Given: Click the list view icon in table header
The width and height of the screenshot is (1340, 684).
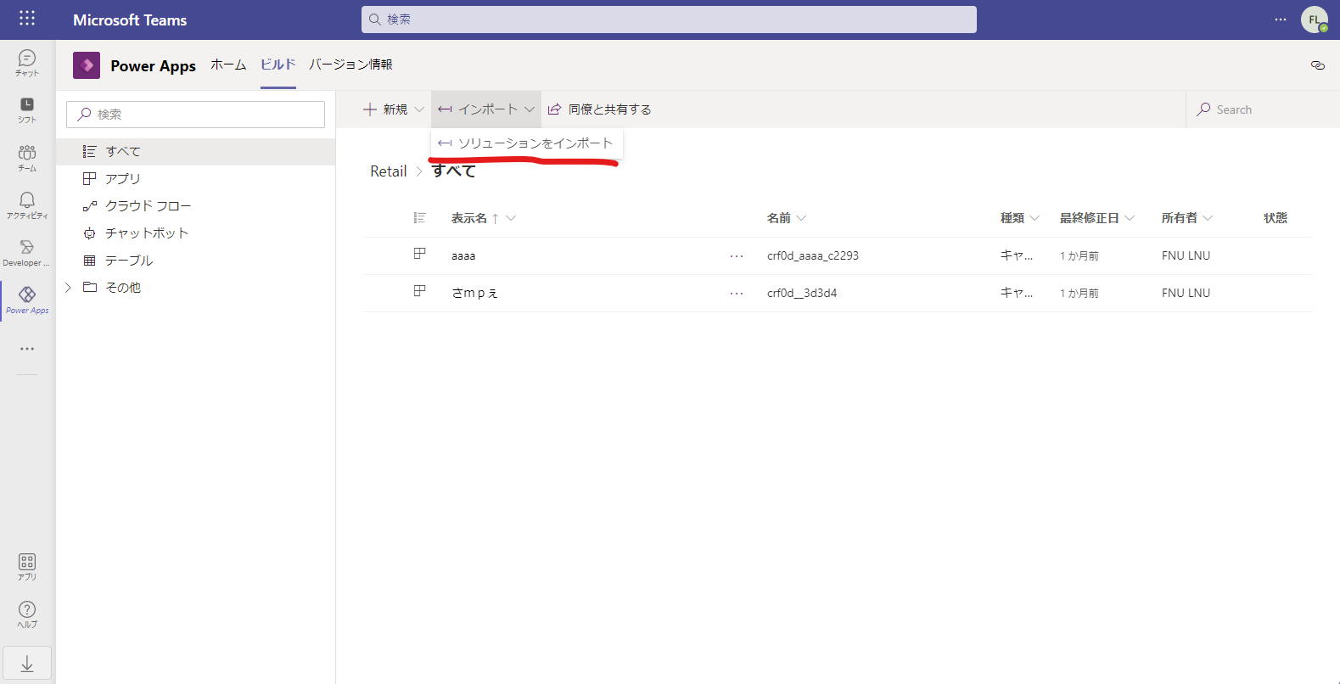Looking at the screenshot, I should click(419, 218).
